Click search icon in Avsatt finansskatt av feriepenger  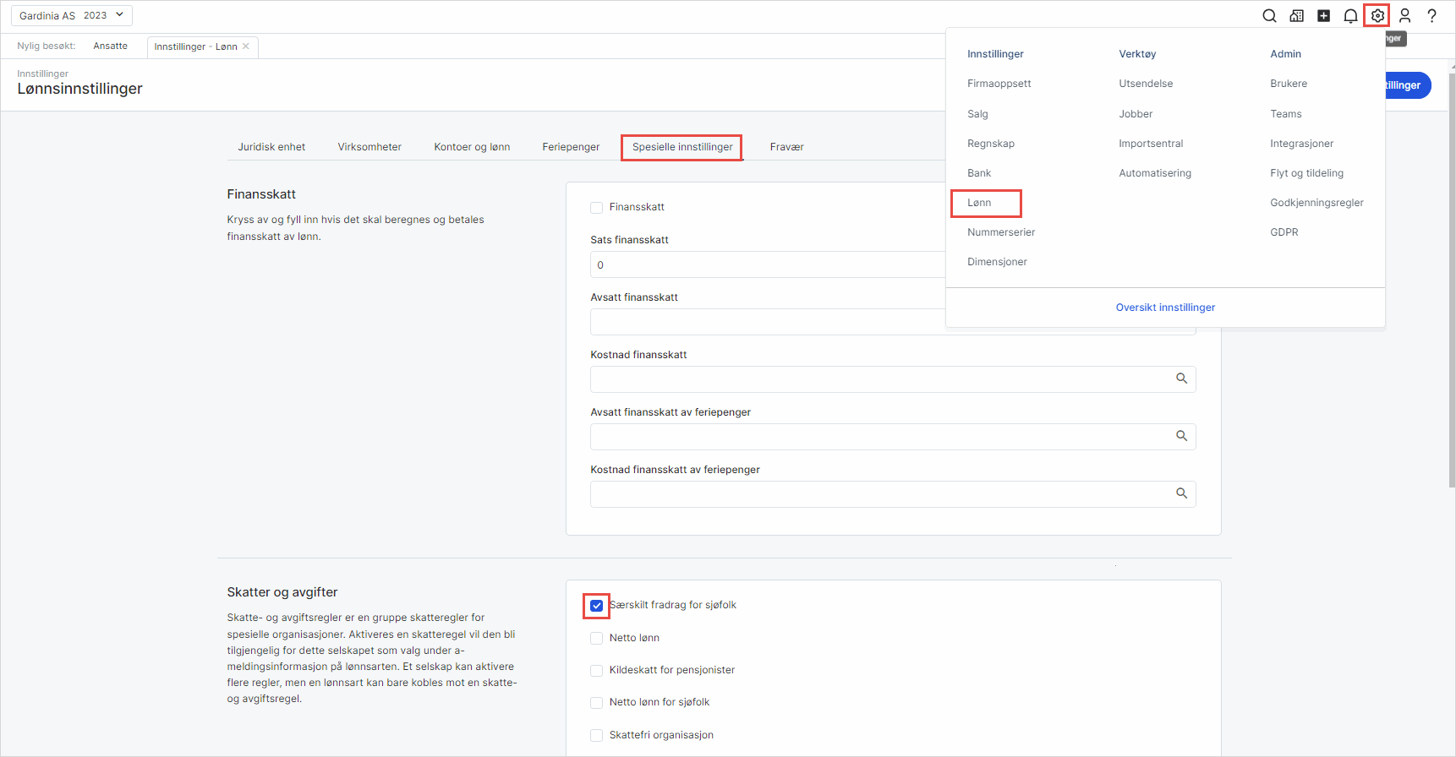pyautogui.click(x=1181, y=436)
